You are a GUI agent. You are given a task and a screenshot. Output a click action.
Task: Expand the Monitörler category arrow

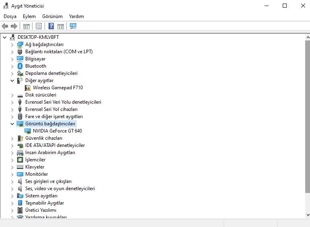click(x=12, y=175)
